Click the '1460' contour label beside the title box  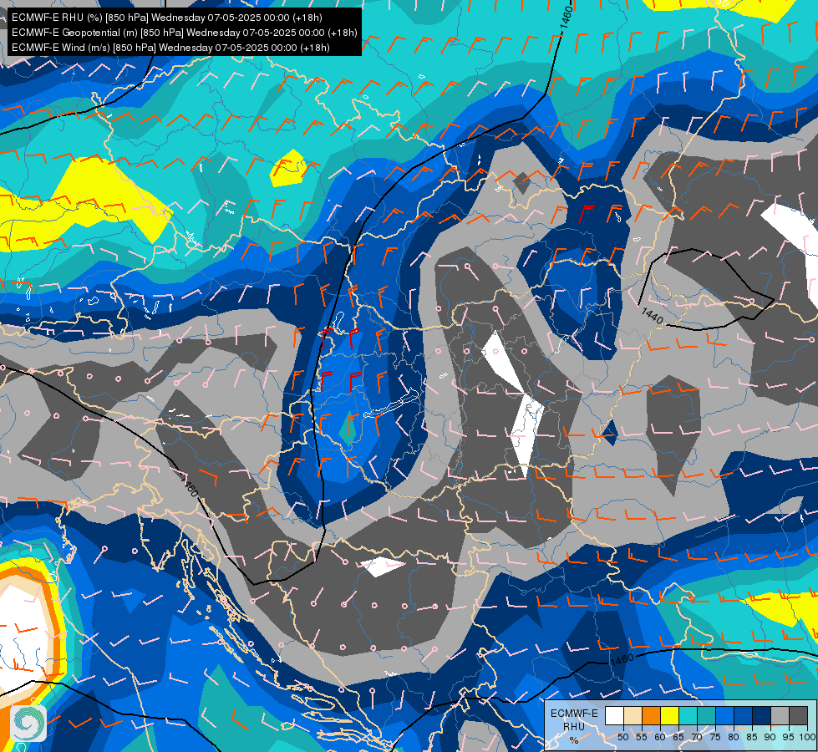tap(566, 18)
